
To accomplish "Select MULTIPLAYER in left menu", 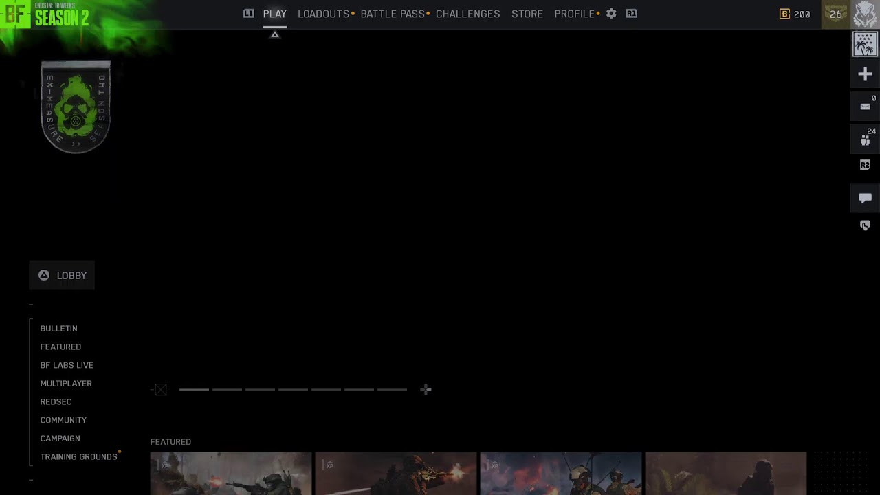I will [66, 384].
